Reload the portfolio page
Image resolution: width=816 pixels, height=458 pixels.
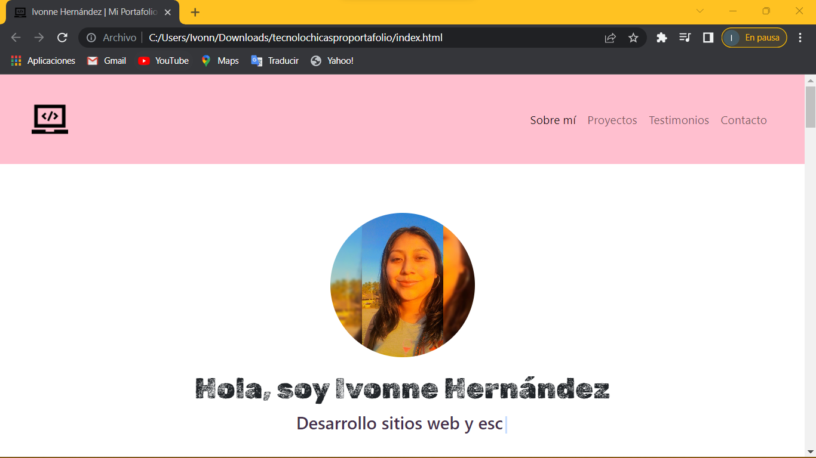click(x=62, y=37)
